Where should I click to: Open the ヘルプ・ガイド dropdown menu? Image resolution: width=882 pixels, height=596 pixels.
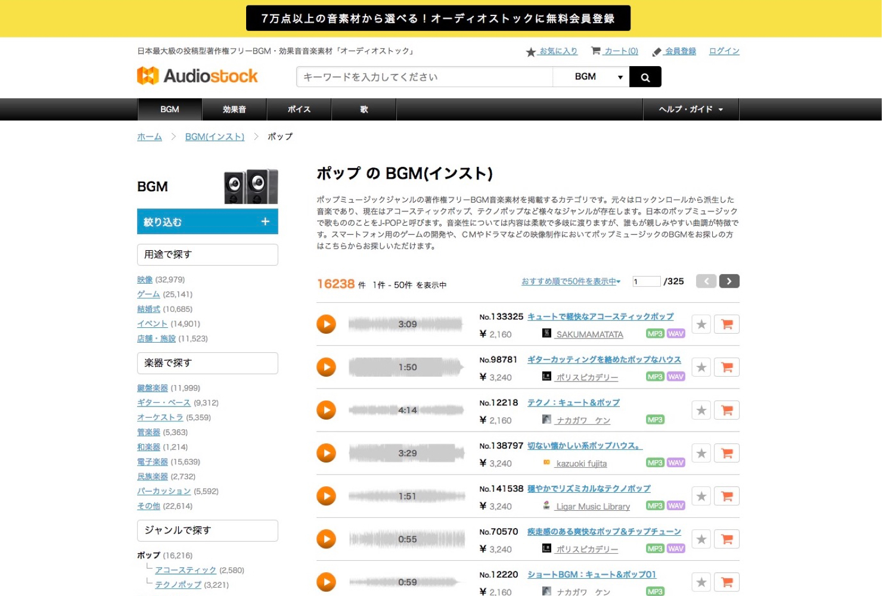click(691, 110)
